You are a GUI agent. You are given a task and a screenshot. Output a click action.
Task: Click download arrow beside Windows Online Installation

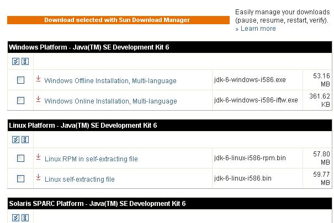pos(39,100)
